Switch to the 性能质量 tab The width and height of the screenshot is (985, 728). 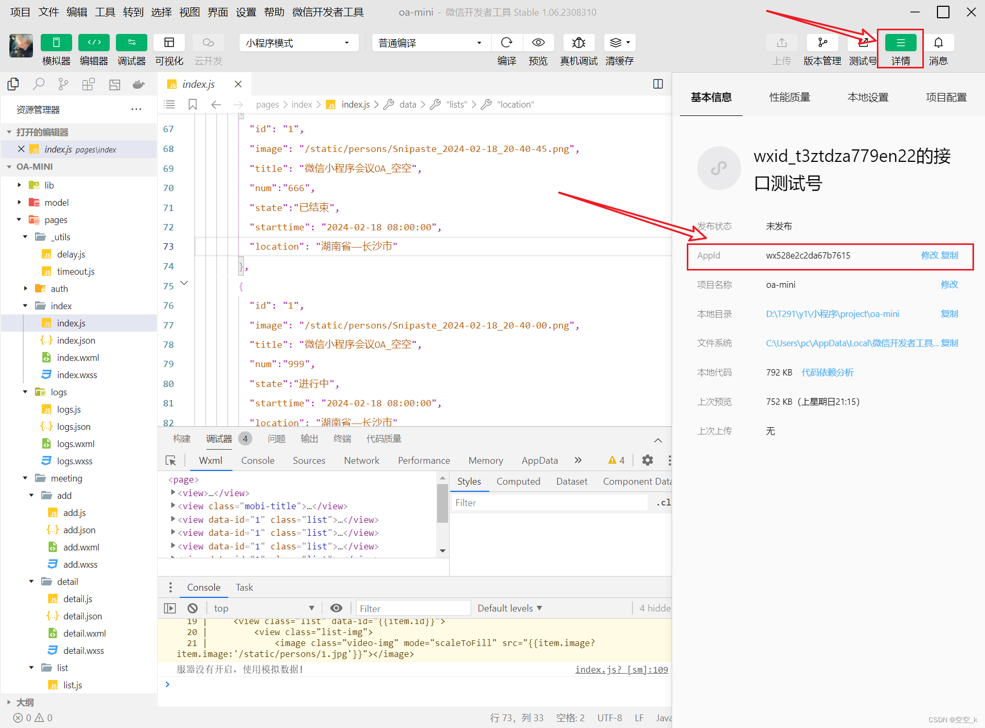[x=790, y=97]
